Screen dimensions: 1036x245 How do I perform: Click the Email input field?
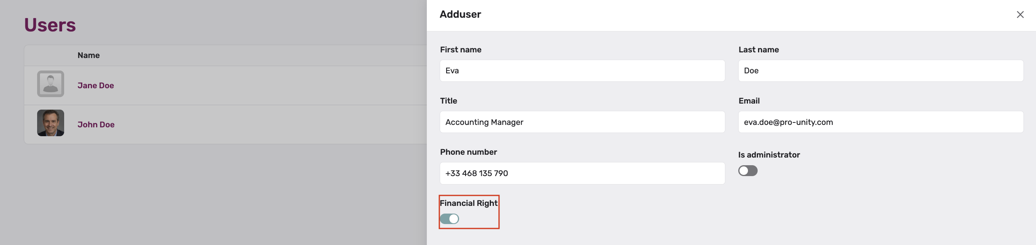[x=881, y=122]
